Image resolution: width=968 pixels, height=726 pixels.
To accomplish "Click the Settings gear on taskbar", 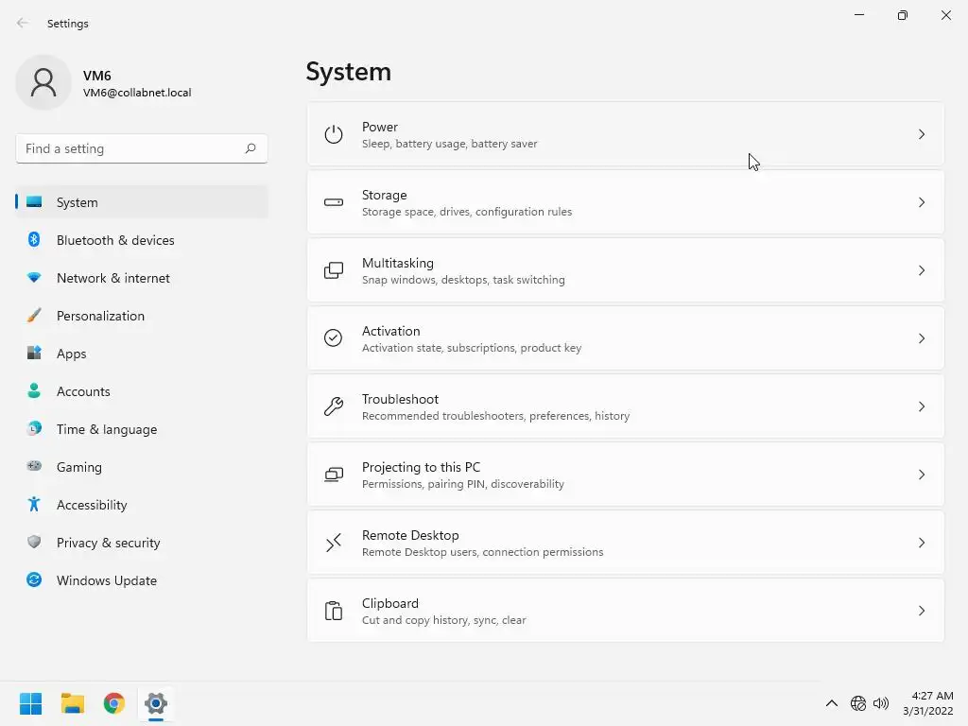I will point(156,703).
